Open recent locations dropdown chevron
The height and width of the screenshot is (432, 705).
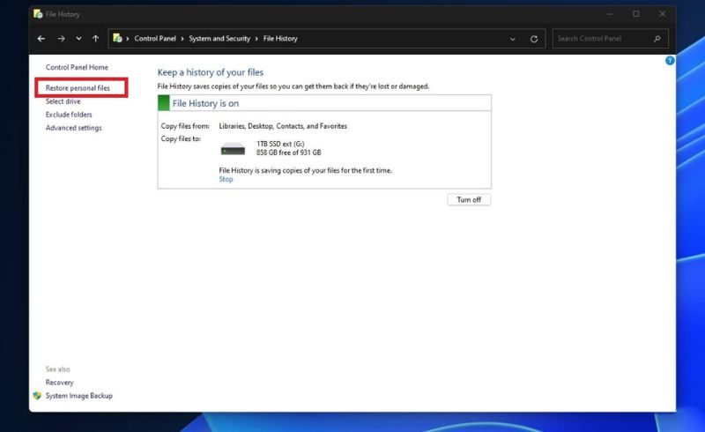tap(78, 39)
